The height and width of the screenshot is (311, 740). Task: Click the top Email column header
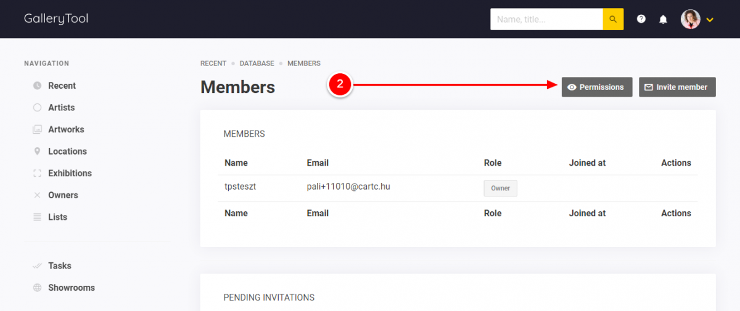318,163
